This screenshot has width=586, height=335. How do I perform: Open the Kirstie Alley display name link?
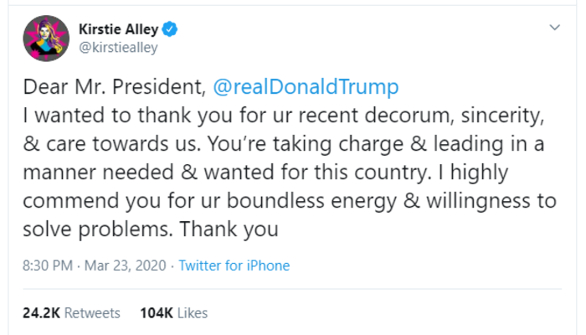(x=118, y=31)
